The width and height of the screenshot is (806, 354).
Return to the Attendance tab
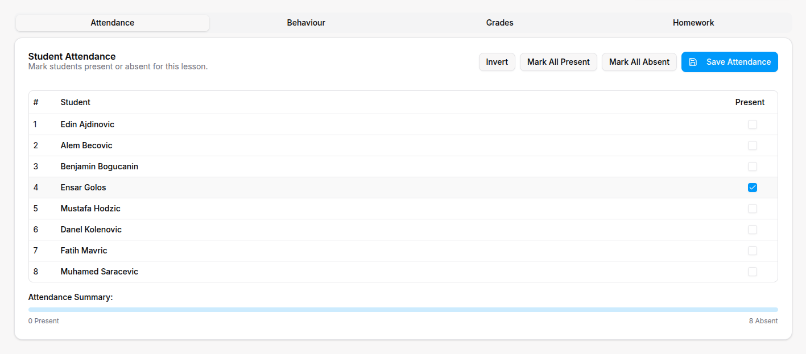tap(112, 23)
